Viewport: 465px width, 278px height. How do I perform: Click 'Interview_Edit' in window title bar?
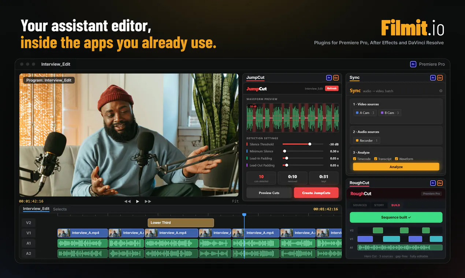56,64
